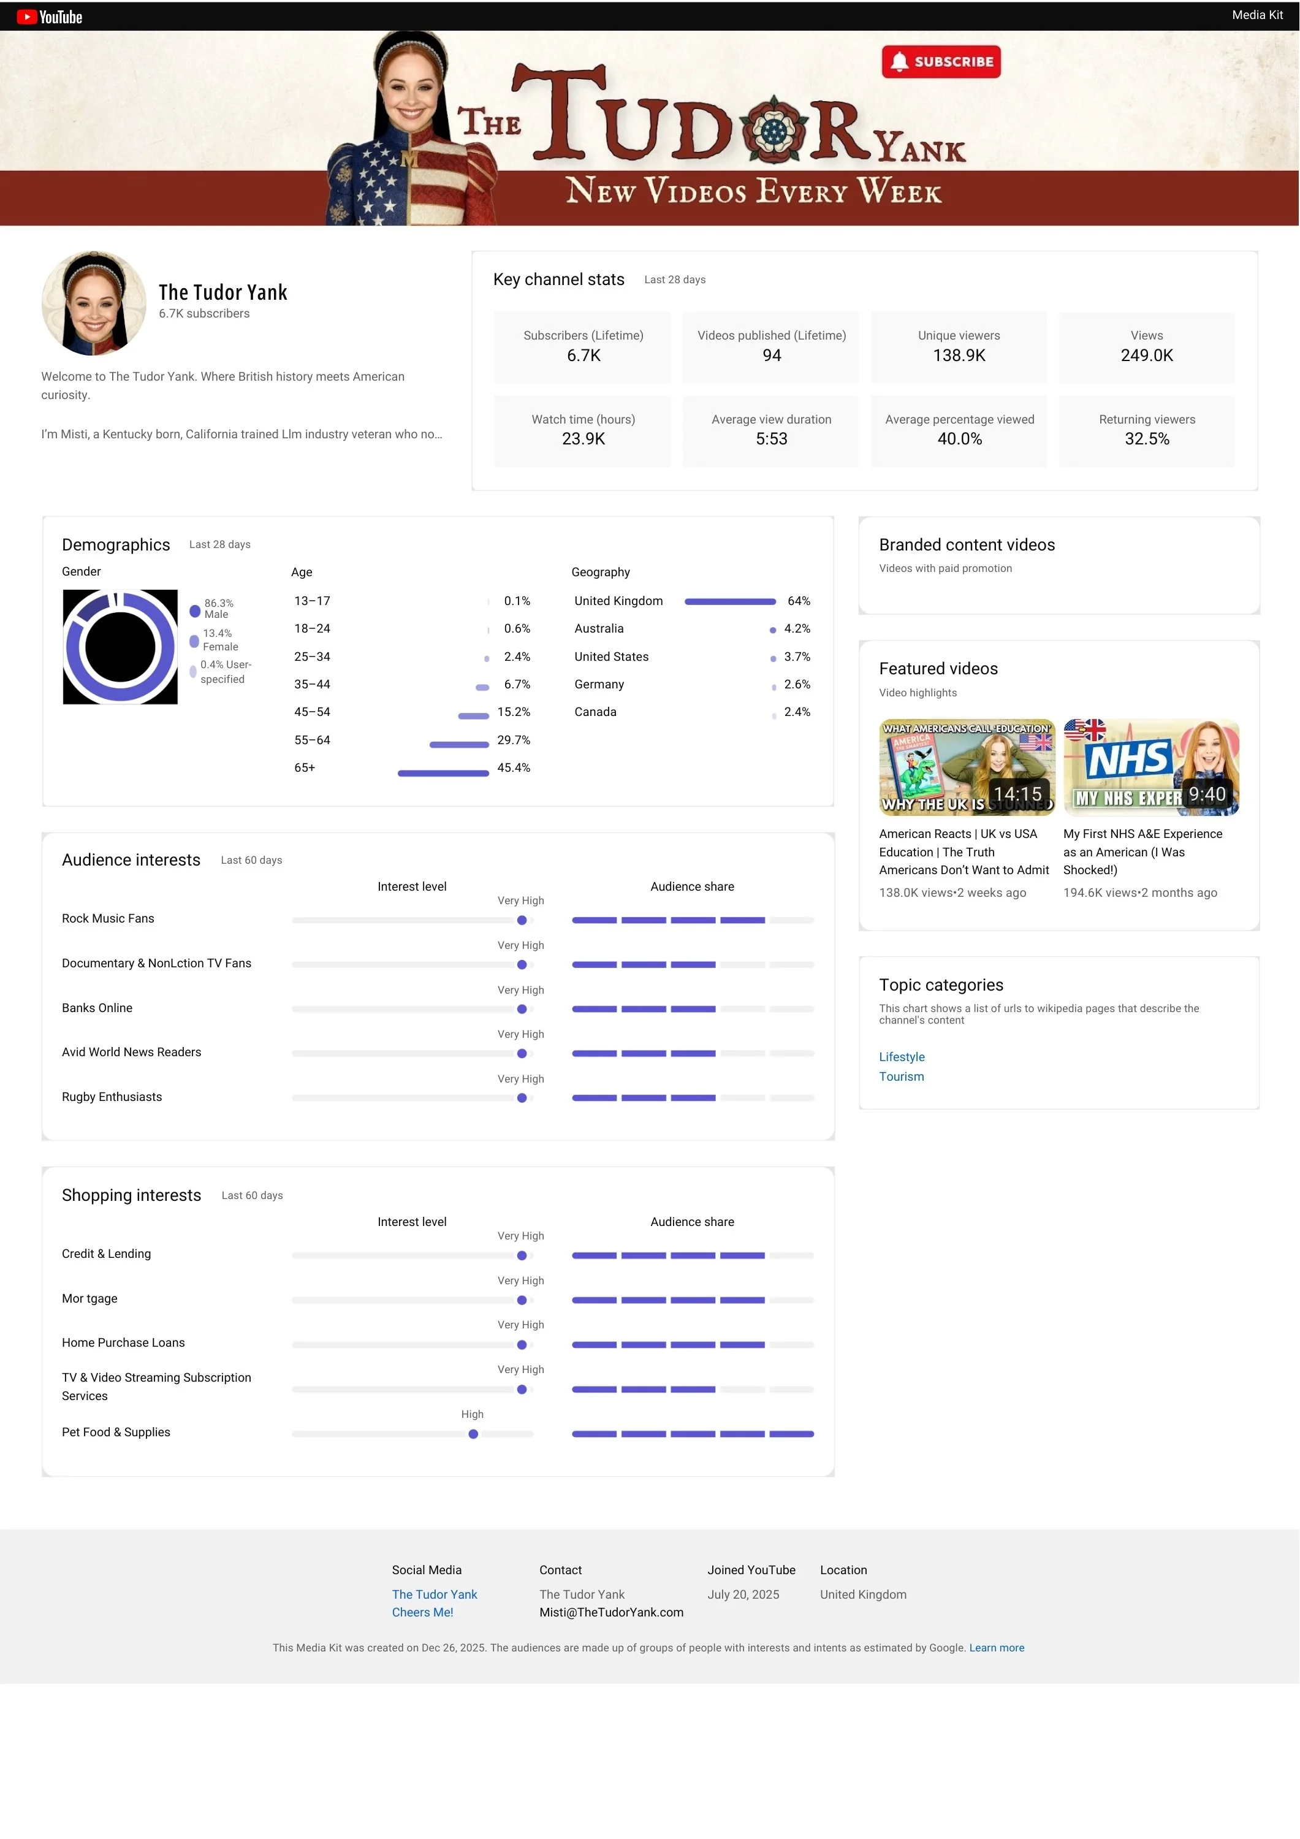Open The Tudor Yank social media link
This screenshot has width=1300, height=1839.
click(434, 1594)
